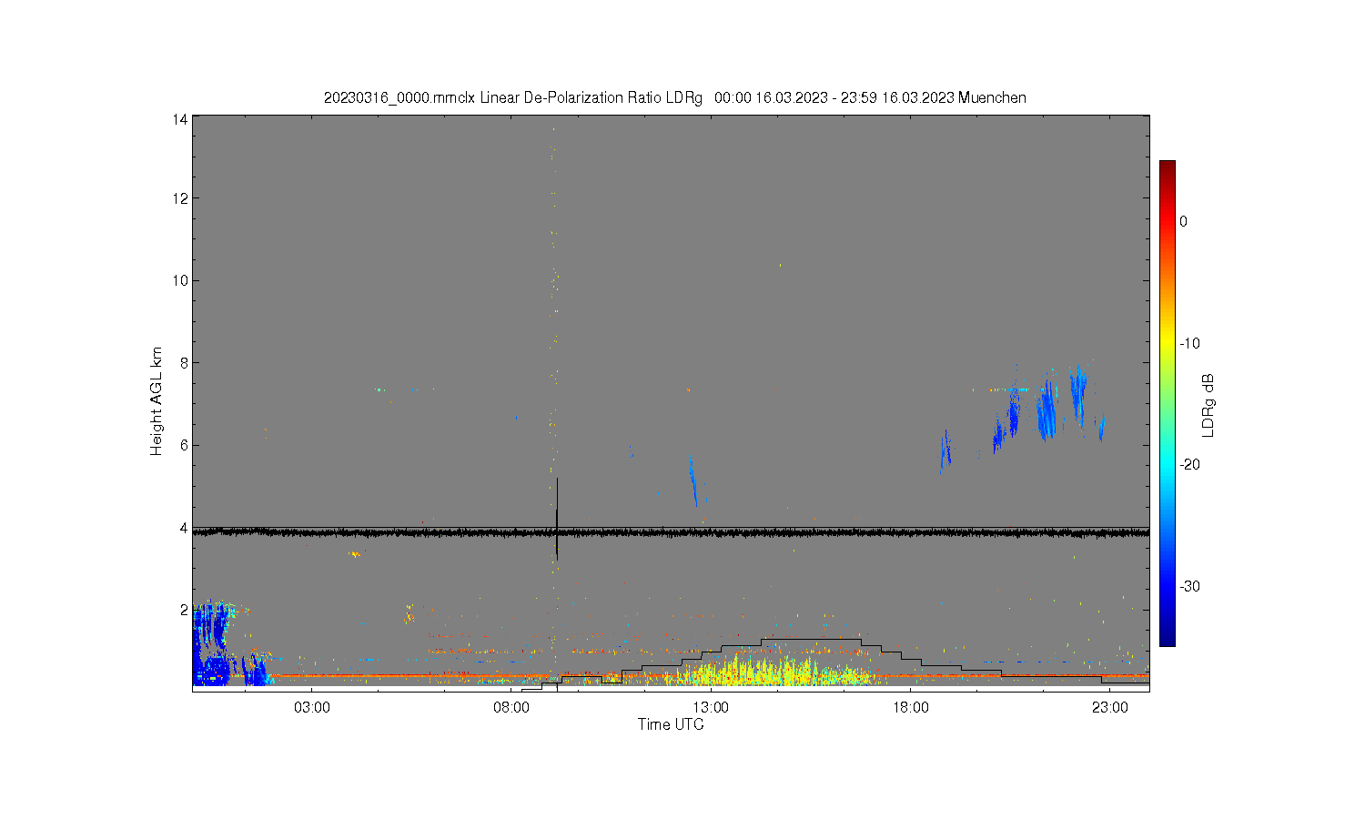The width and height of the screenshot is (1365, 819).
Task: Click the vertical black spike near 09:00
Action: click(x=557, y=517)
